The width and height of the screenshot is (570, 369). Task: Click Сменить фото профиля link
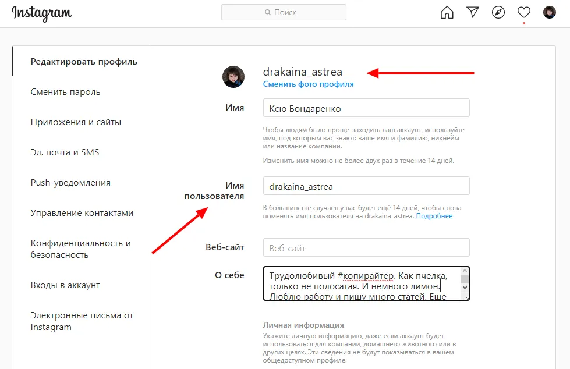[x=308, y=84]
